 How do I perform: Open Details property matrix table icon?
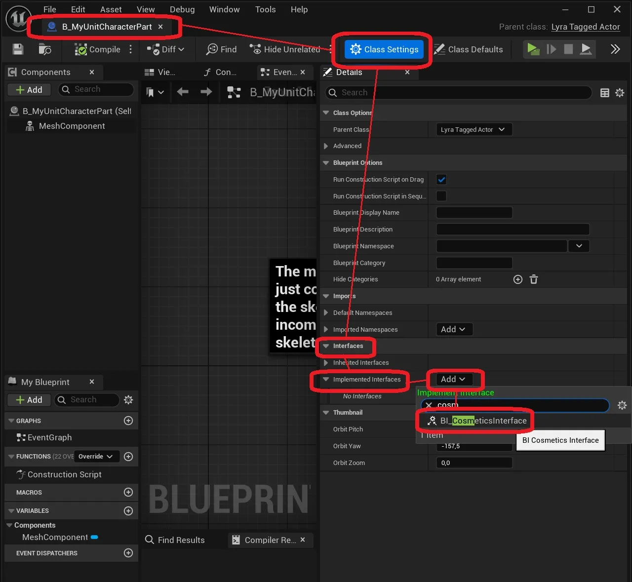coord(604,93)
